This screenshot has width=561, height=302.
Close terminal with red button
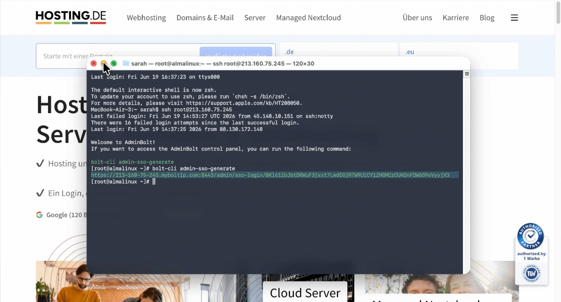pyautogui.click(x=94, y=63)
